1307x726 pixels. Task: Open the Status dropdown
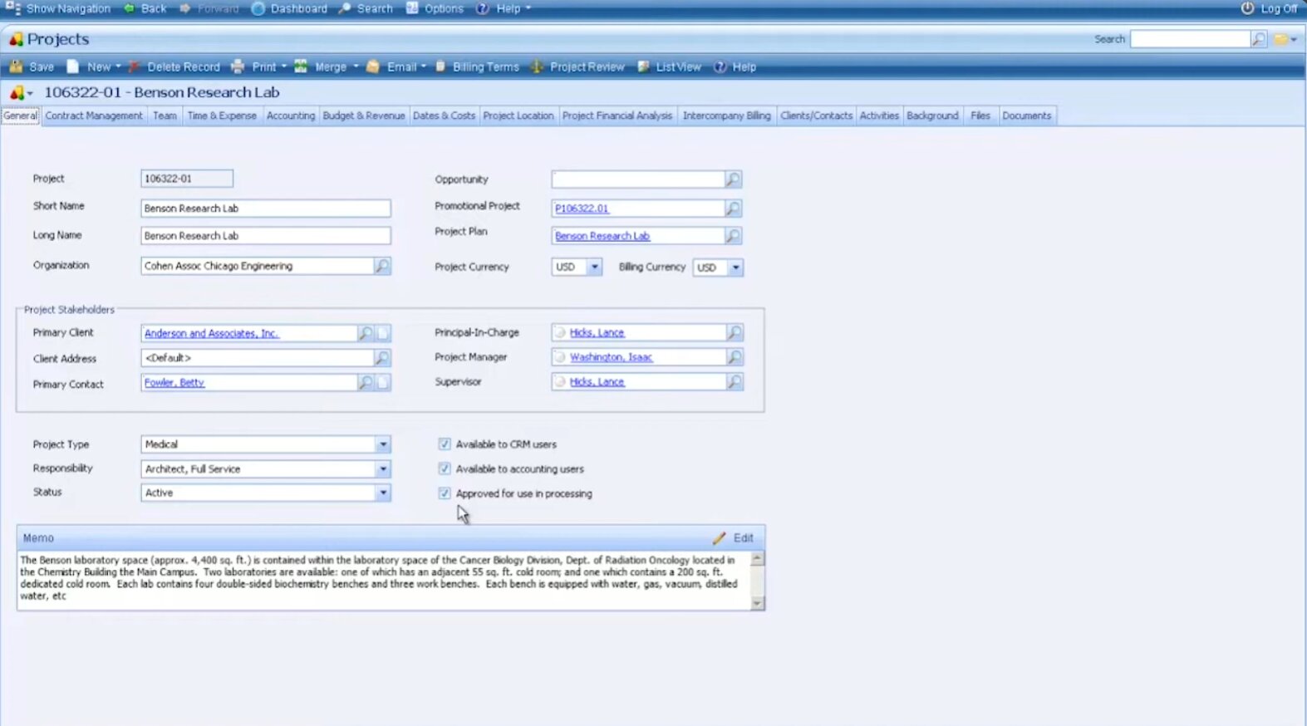[x=383, y=493]
